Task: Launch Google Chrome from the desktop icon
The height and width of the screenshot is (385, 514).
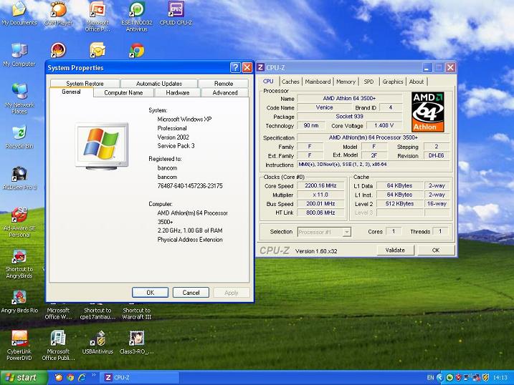Action: [x=136, y=51]
